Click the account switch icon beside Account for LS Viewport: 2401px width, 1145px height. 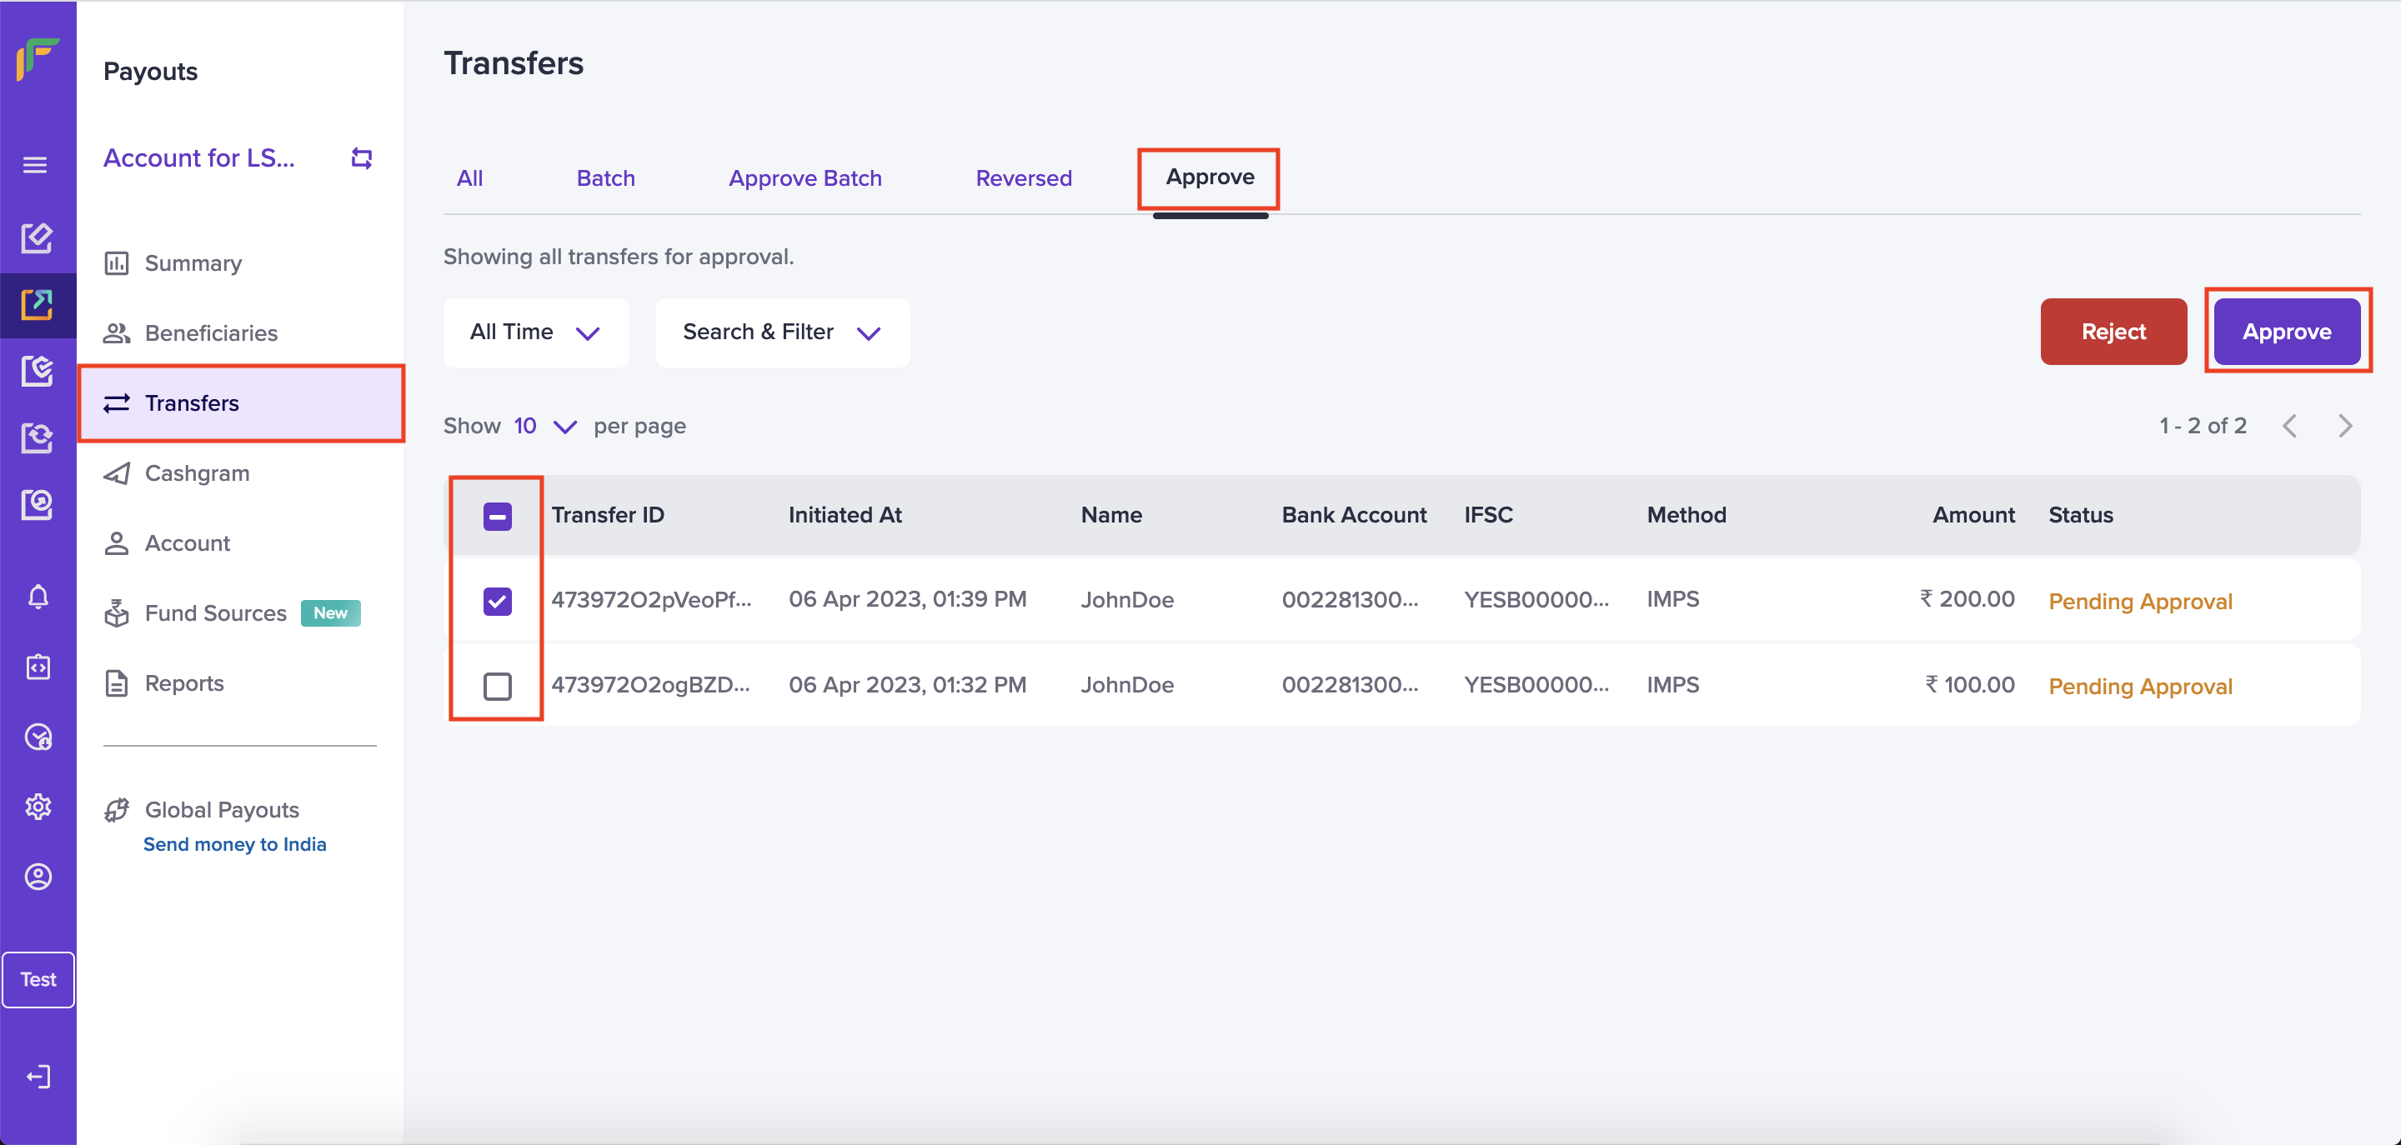coord(362,158)
